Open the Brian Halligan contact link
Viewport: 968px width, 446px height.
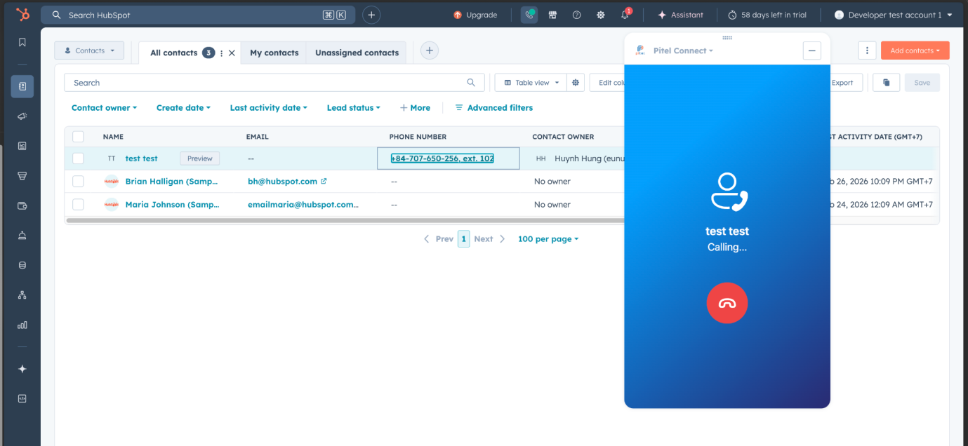click(172, 181)
